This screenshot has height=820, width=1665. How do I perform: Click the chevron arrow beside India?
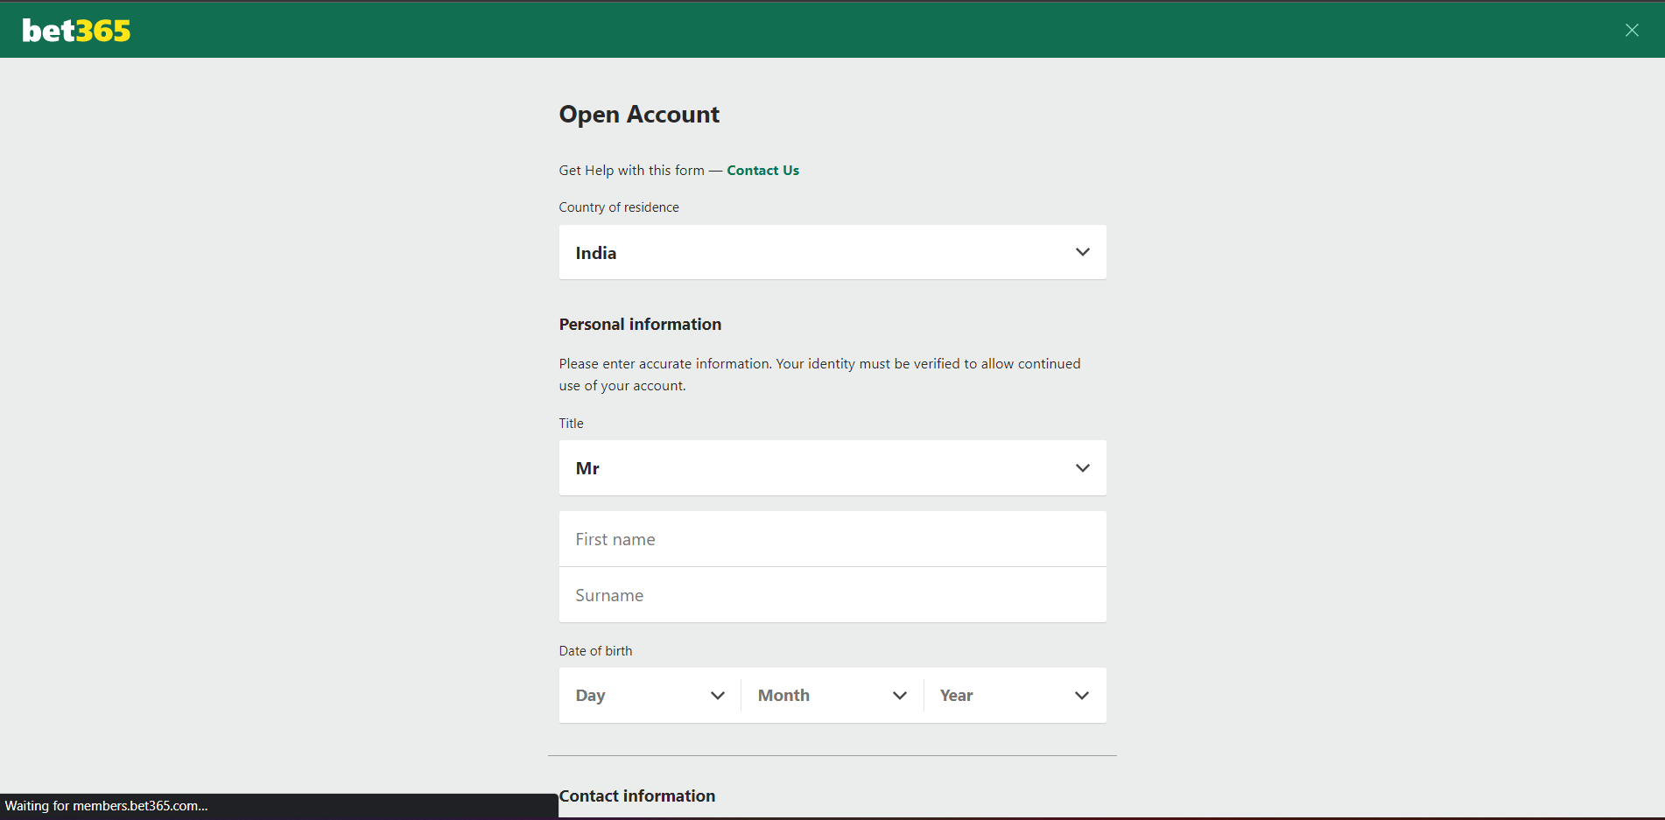click(x=1082, y=252)
